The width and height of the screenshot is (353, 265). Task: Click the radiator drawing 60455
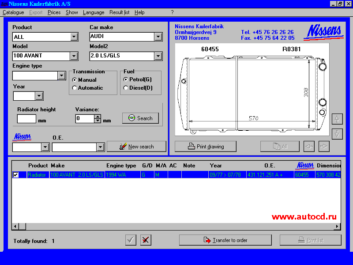point(252,90)
